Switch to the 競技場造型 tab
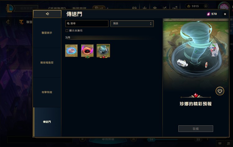233x147 pixels. pyautogui.click(x=47, y=63)
